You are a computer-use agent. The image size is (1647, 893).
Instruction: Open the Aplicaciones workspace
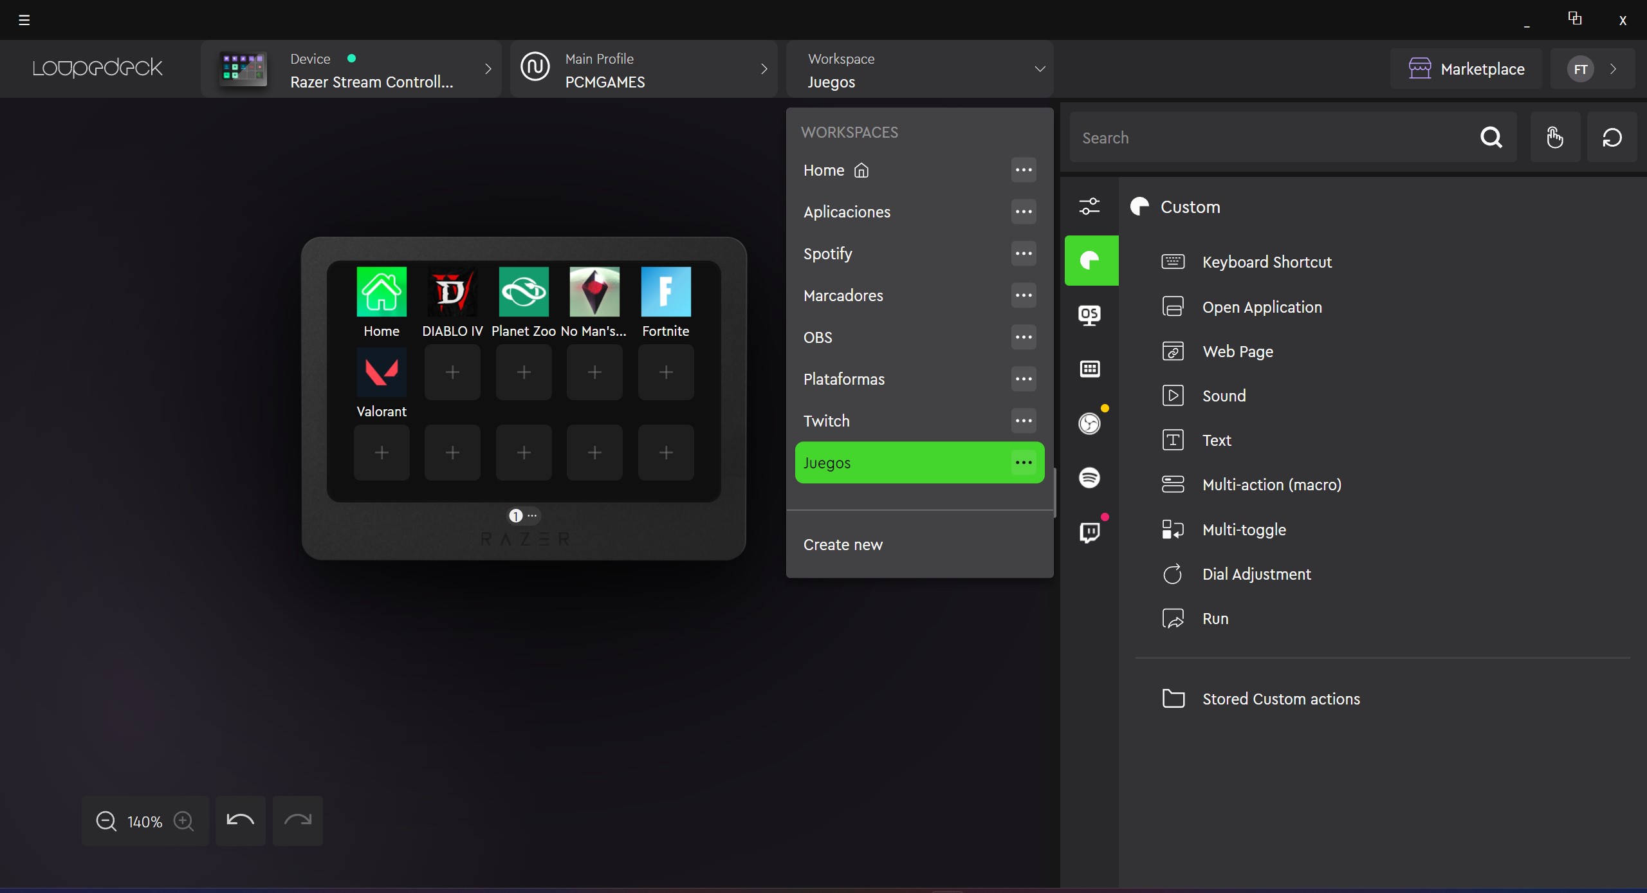pos(847,211)
